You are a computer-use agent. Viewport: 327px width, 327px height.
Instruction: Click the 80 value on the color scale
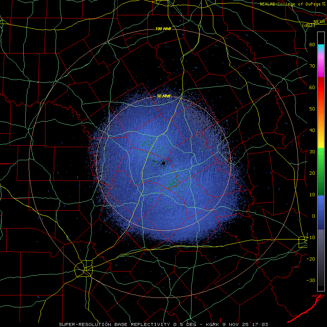[312, 44]
